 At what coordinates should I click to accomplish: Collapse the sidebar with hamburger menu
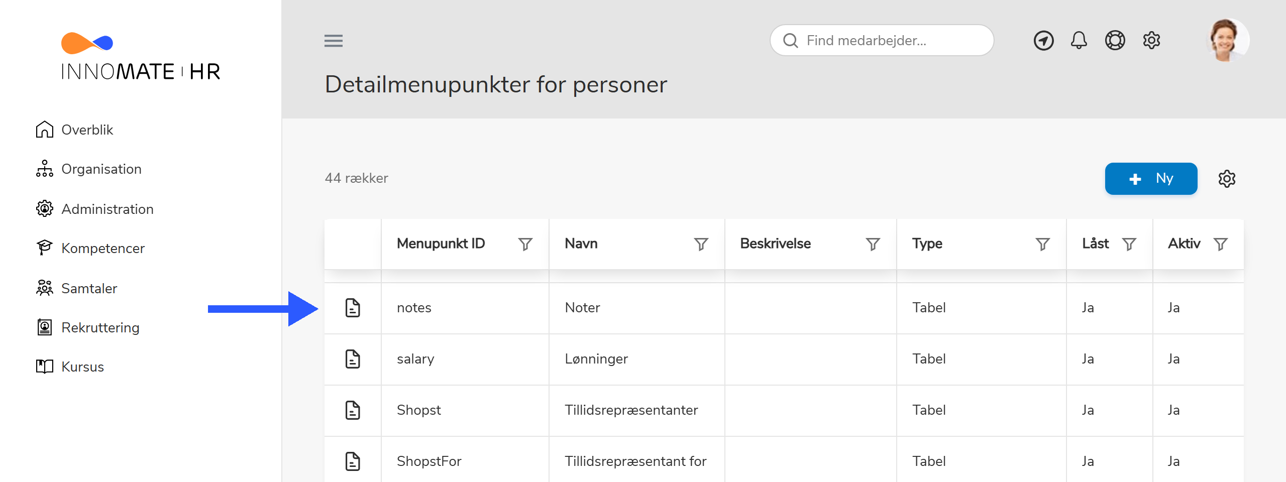(x=333, y=41)
